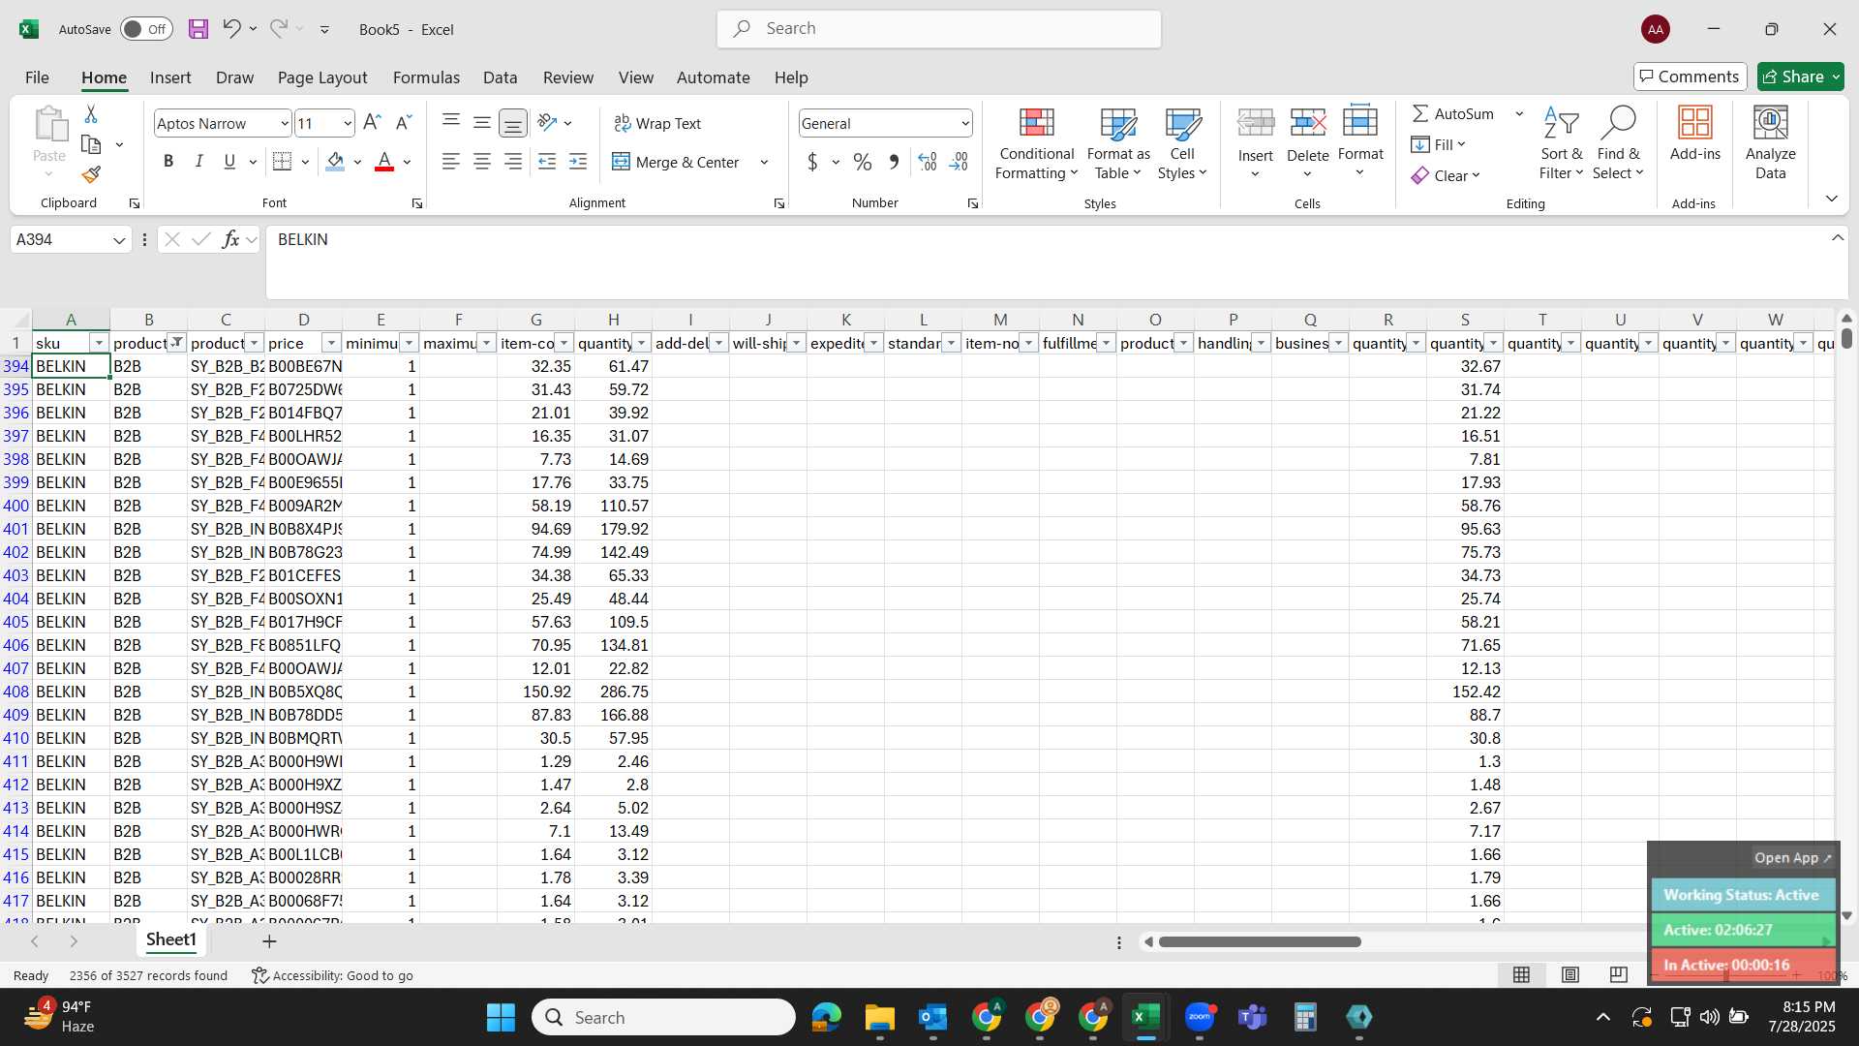The image size is (1859, 1046).
Task: Toggle Middle Align button
Action: coord(482,123)
